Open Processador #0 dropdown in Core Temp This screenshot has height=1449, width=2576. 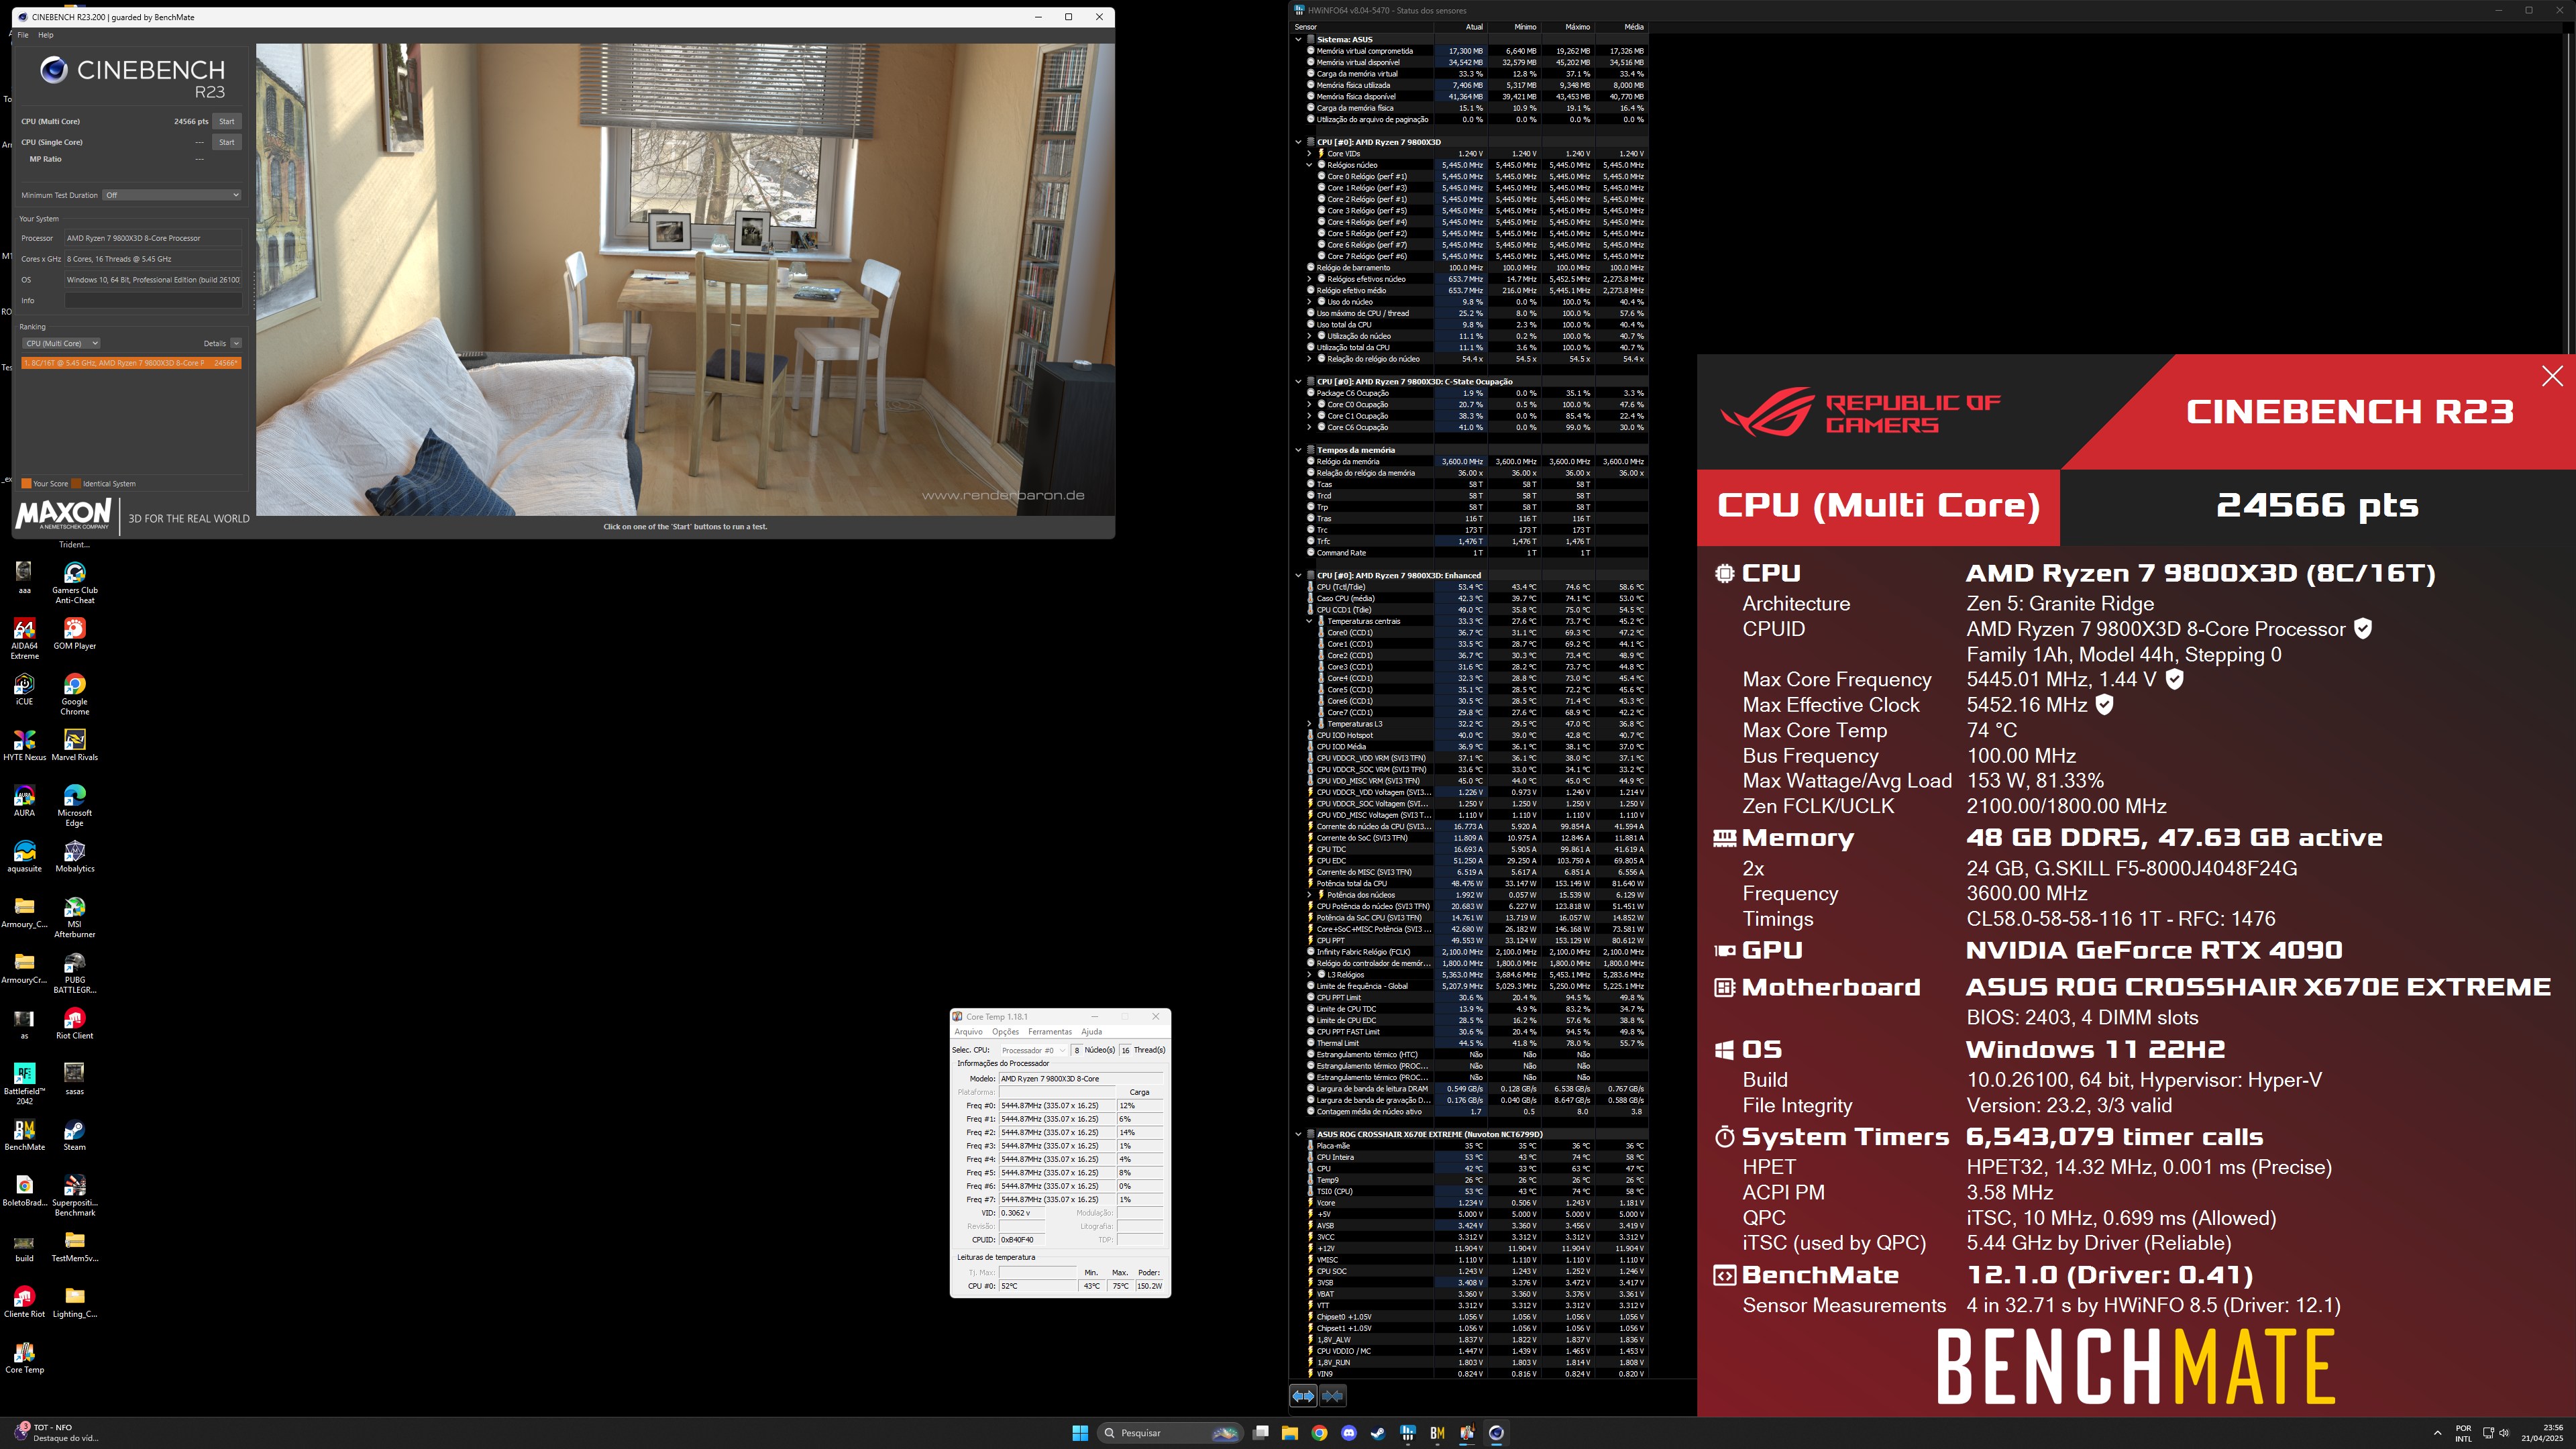[x=1033, y=1050]
